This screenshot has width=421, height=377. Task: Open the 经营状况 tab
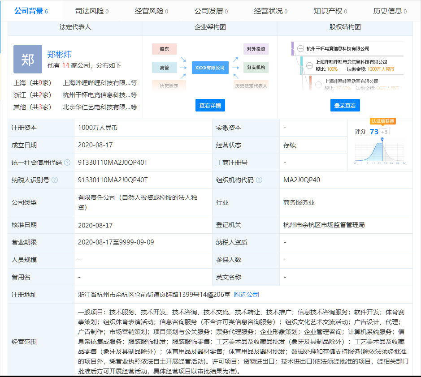[271, 11]
